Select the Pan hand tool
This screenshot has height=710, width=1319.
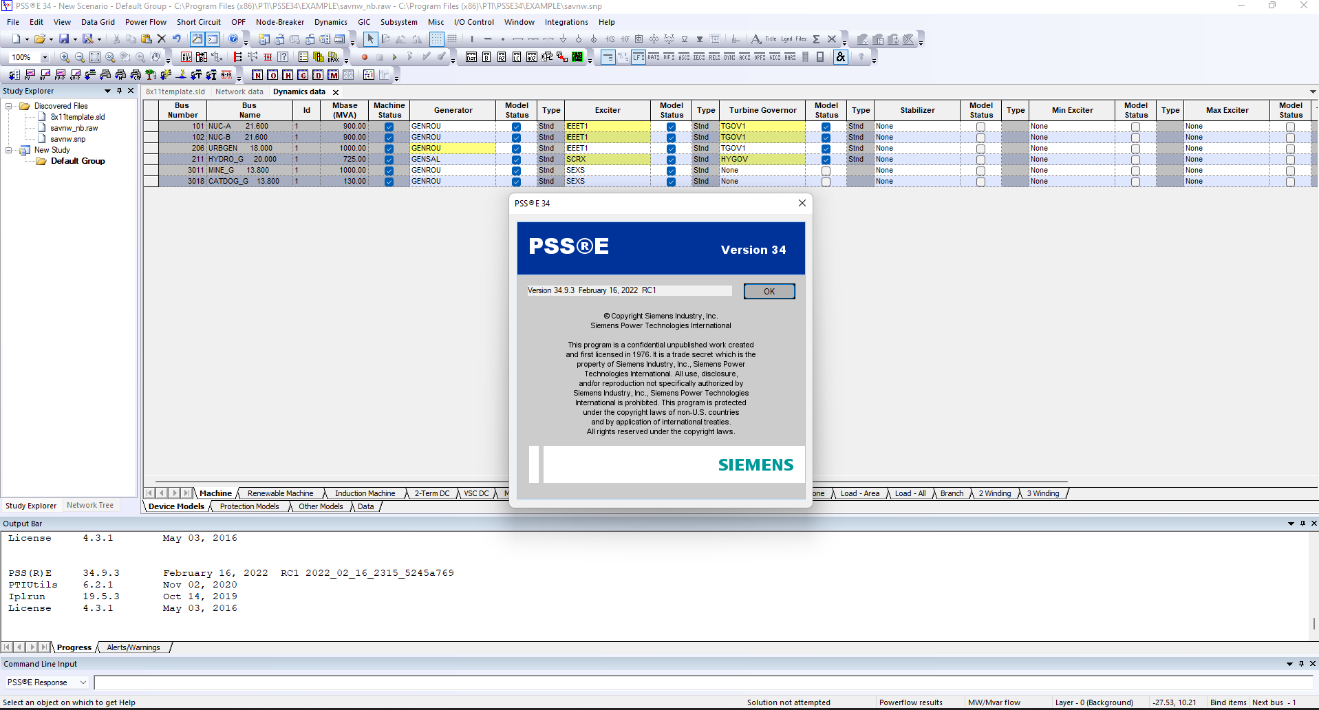(156, 57)
